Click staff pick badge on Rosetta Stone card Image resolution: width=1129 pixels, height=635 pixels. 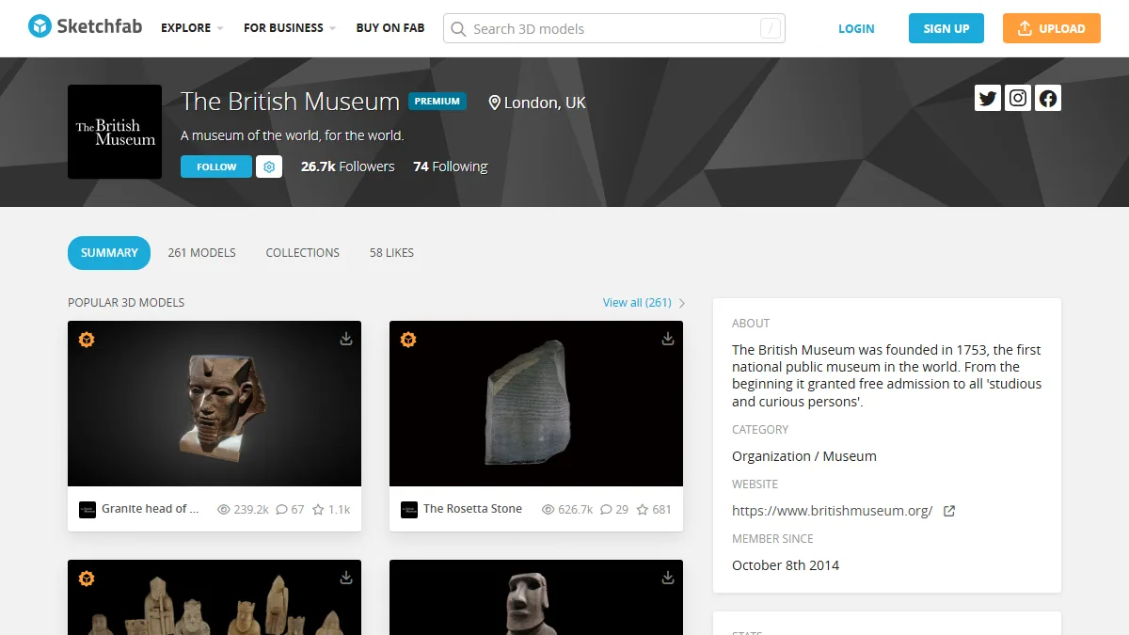pos(408,340)
